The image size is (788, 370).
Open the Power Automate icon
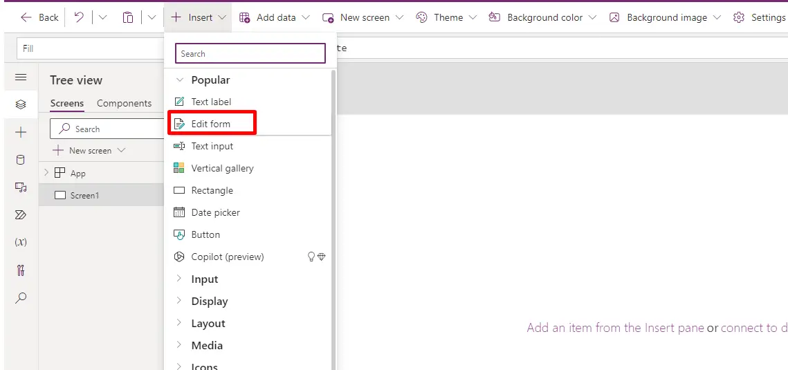click(21, 215)
